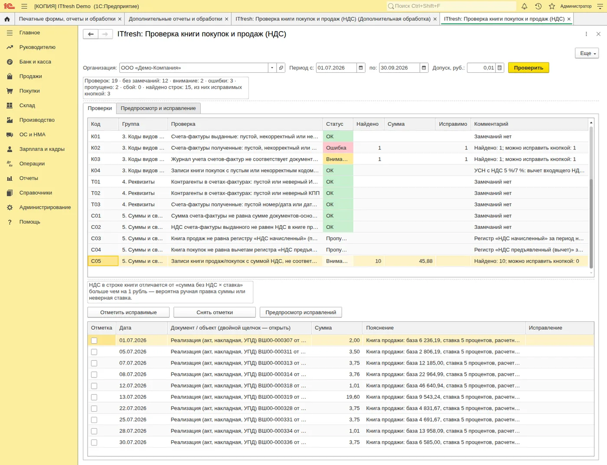Viewport: 607px width, 465px height.
Task: Open the Еще dropdown menu
Action: tap(587, 53)
